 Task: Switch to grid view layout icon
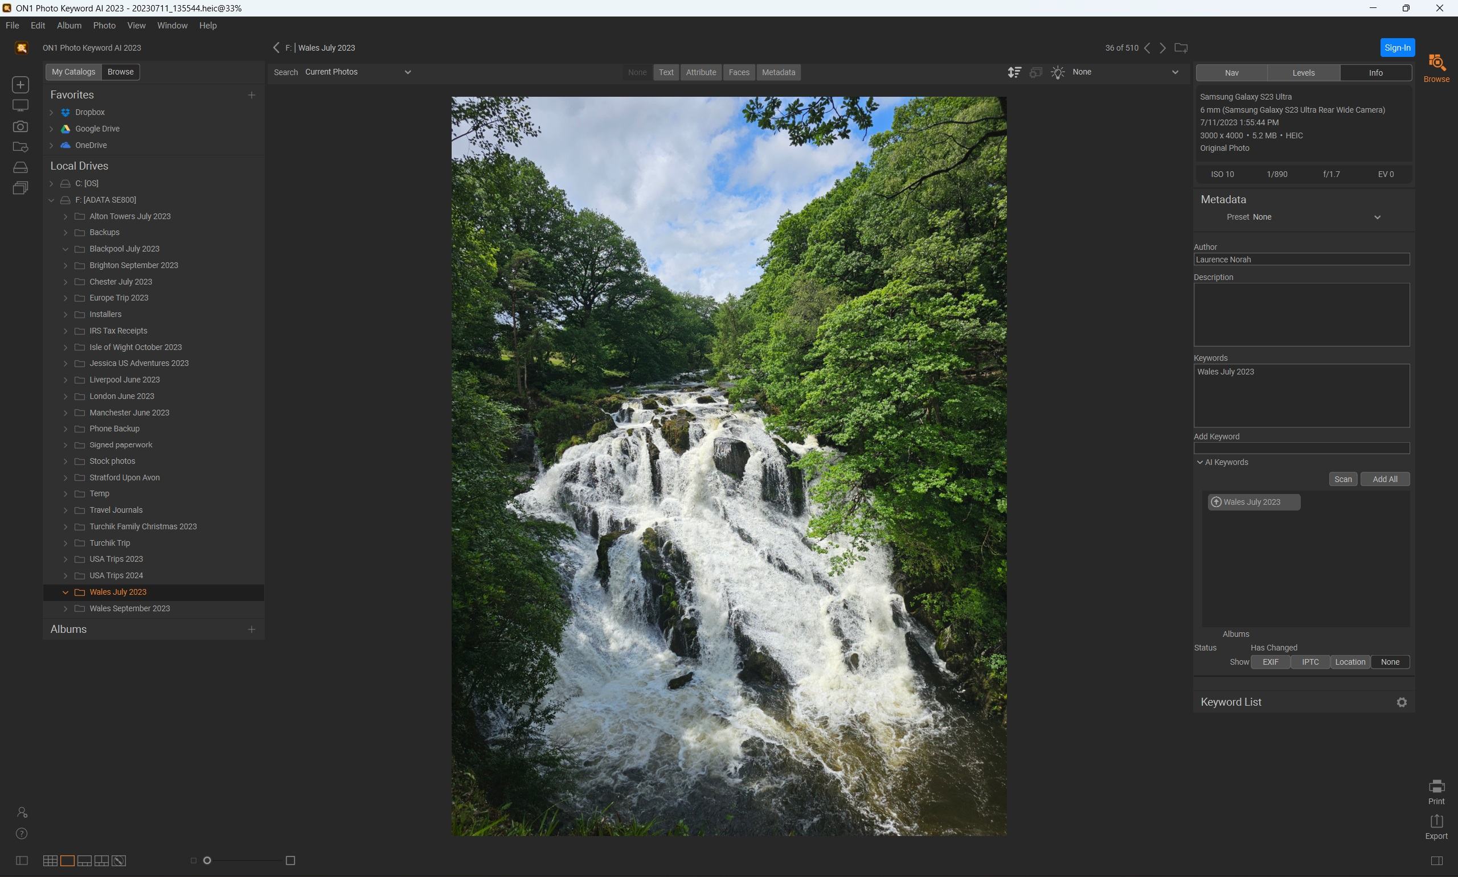point(50,860)
